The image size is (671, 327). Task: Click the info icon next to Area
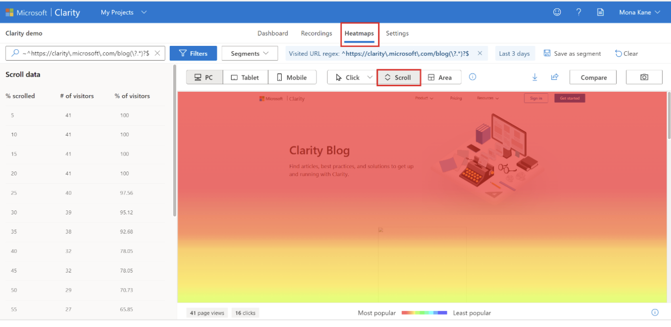pos(472,77)
